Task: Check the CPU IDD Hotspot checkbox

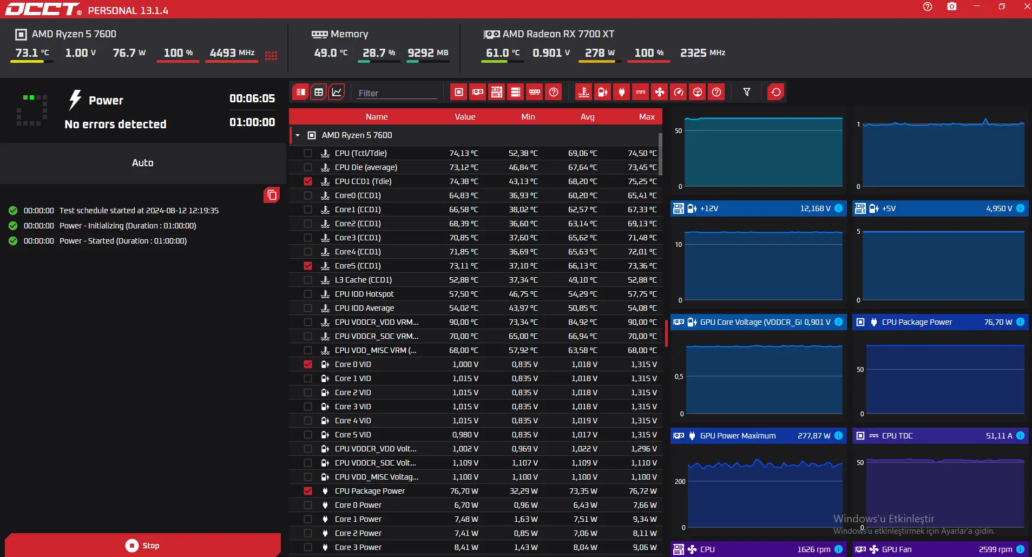Action: [308, 294]
